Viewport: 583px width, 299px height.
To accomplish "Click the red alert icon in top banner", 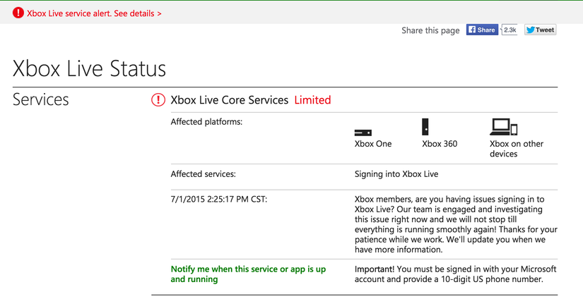I will 18,13.
